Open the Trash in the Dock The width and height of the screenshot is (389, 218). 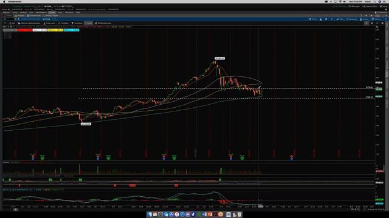(239, 214)
